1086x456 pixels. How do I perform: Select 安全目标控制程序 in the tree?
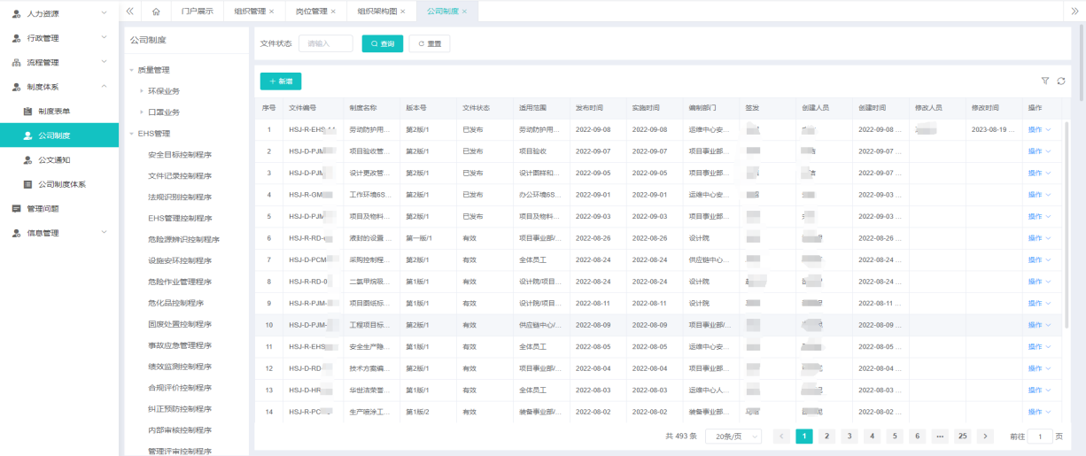[x=180, y=155]
